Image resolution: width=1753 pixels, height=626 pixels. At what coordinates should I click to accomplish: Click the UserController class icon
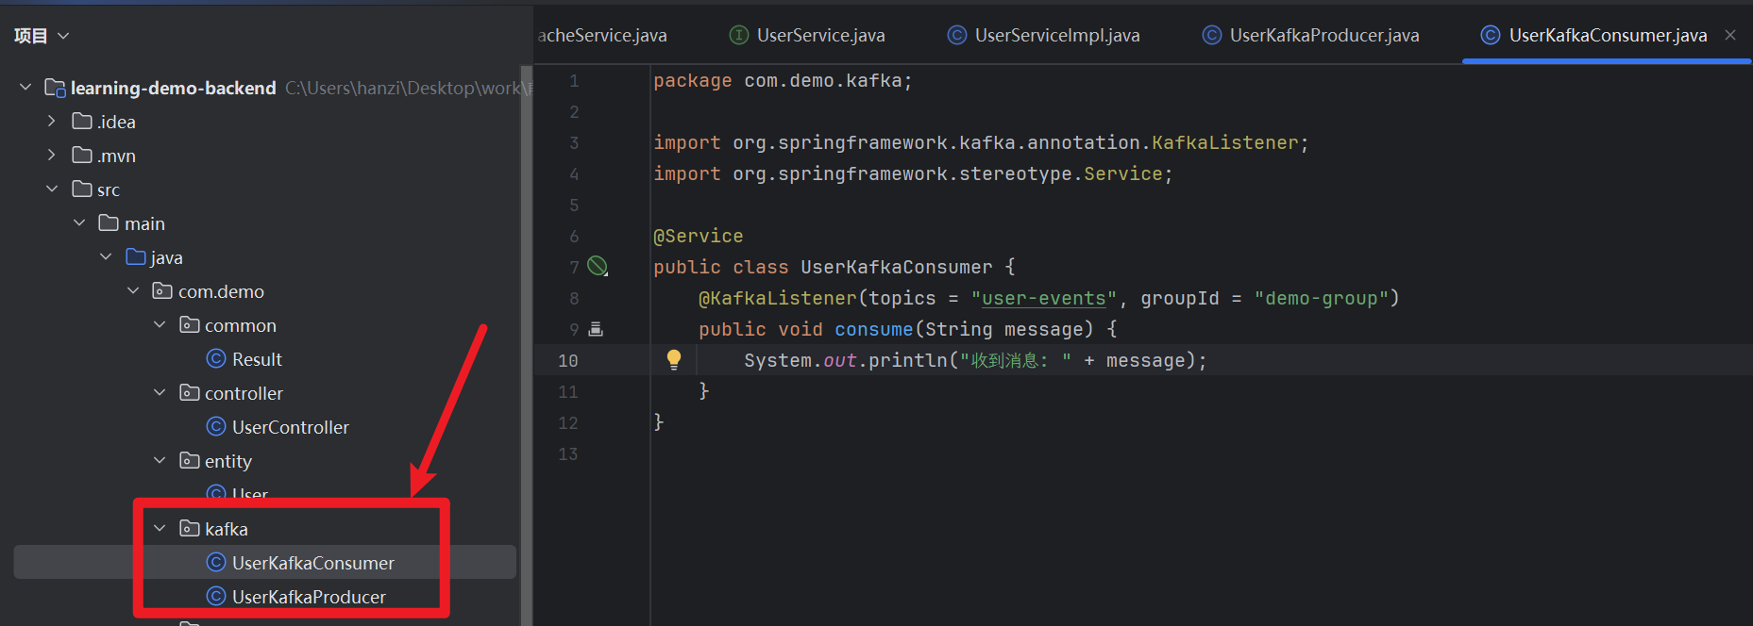[216, 427]
